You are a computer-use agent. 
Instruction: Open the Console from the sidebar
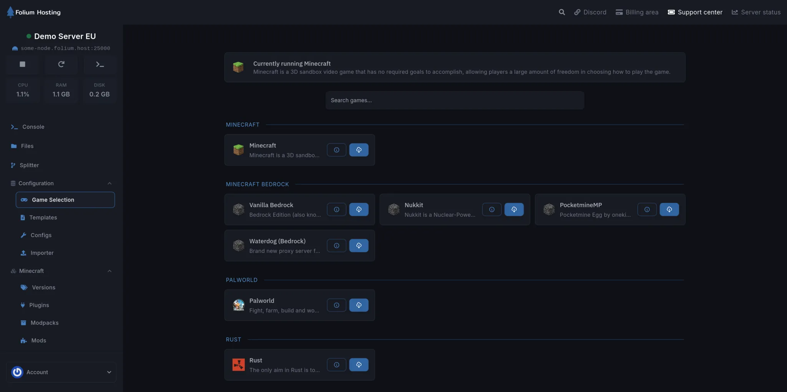coord(33,127)
